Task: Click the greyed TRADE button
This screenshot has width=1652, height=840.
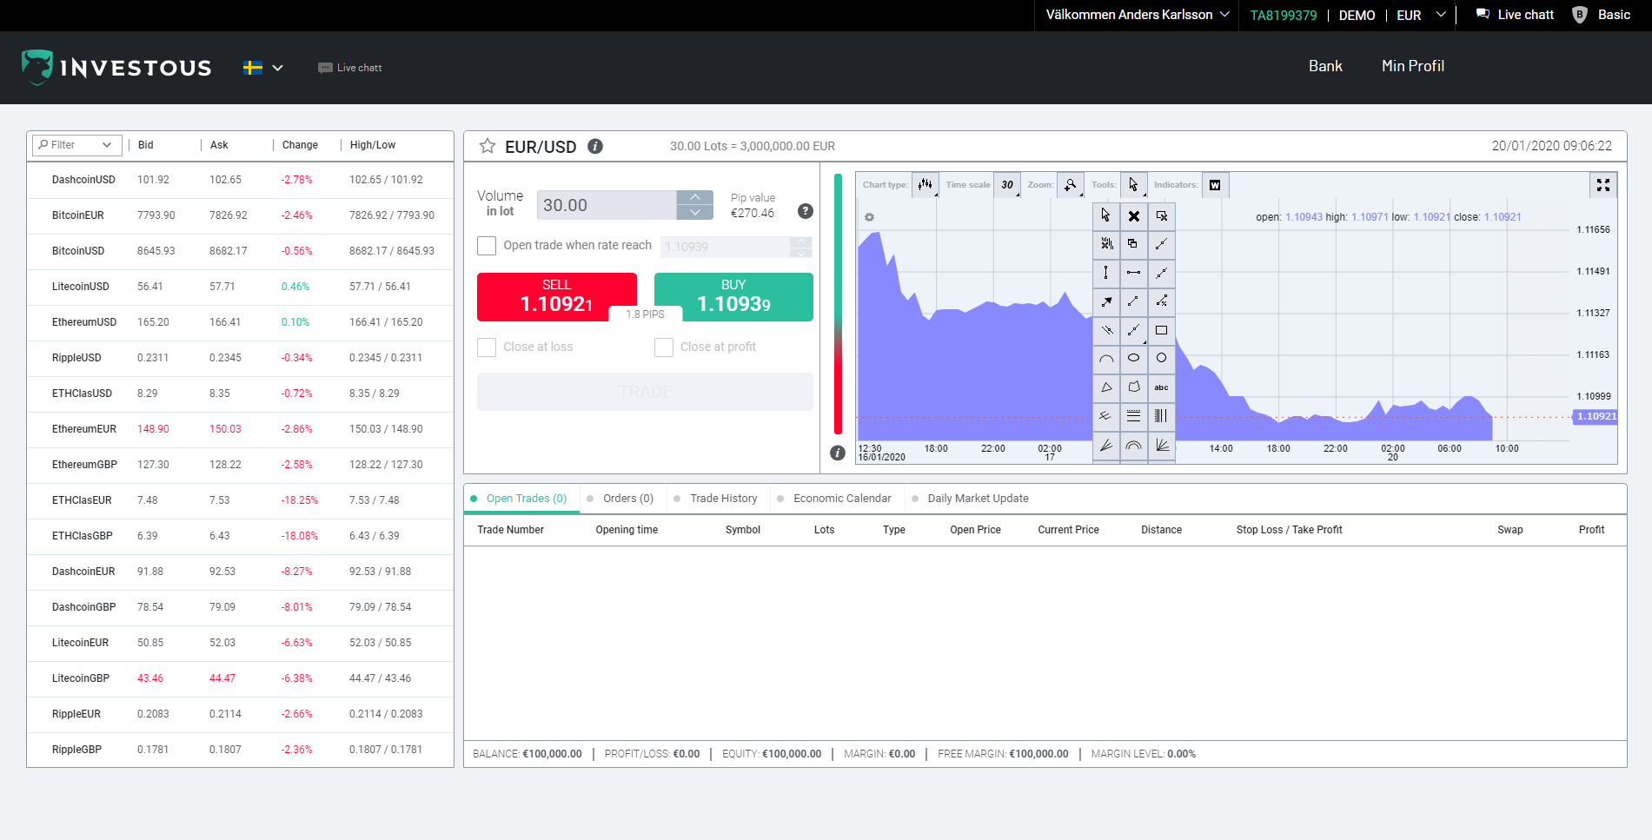Action: [x=645, y=392]
